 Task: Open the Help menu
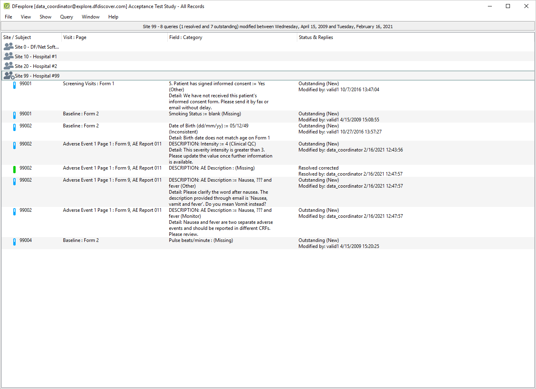pyautogui.click(x=113, y=17)
